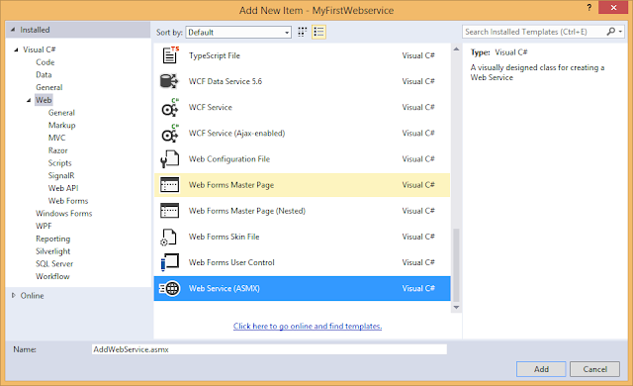Screen dimensions: 633x386
Task: Click the Web Forms User Control icon
Action: [x=169, y=262]
